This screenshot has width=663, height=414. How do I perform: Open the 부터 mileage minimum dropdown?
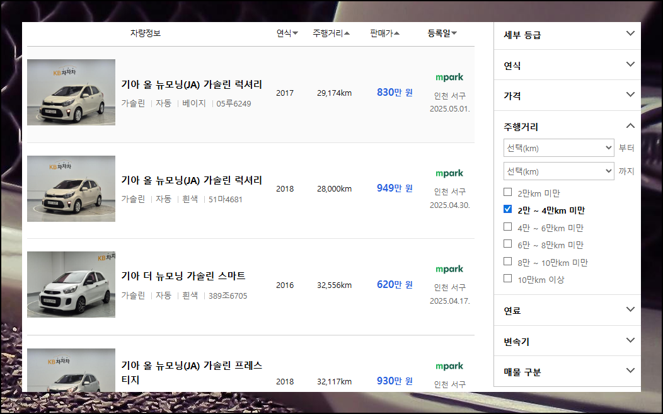(x=558, y=148)
